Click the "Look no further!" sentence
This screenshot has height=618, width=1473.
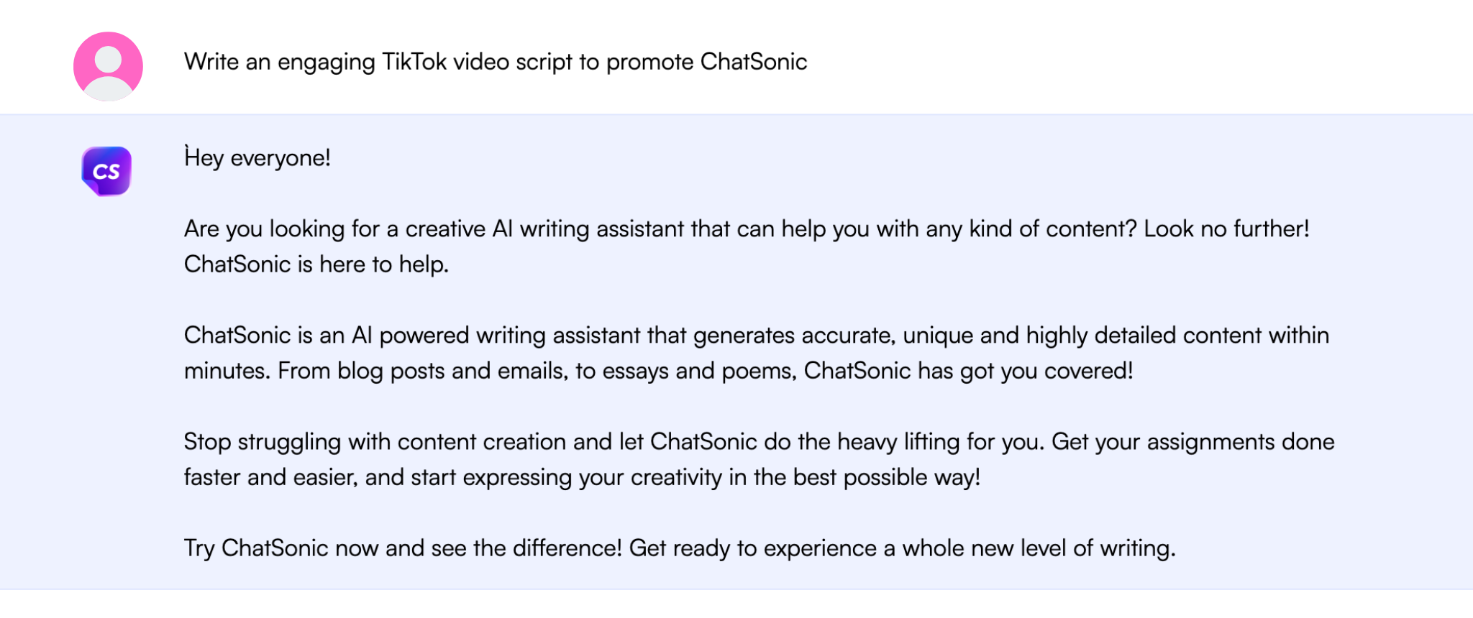[1226, 229]
